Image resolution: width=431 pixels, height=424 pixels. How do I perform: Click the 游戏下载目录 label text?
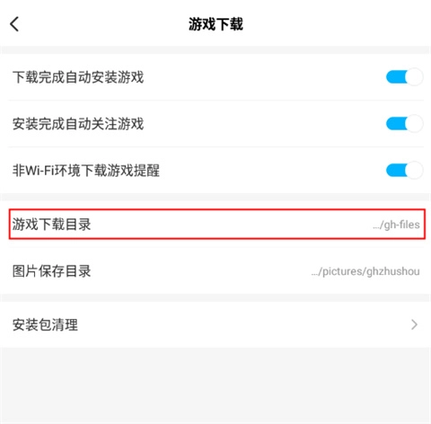pyautogui.click(x=52, y=225)
